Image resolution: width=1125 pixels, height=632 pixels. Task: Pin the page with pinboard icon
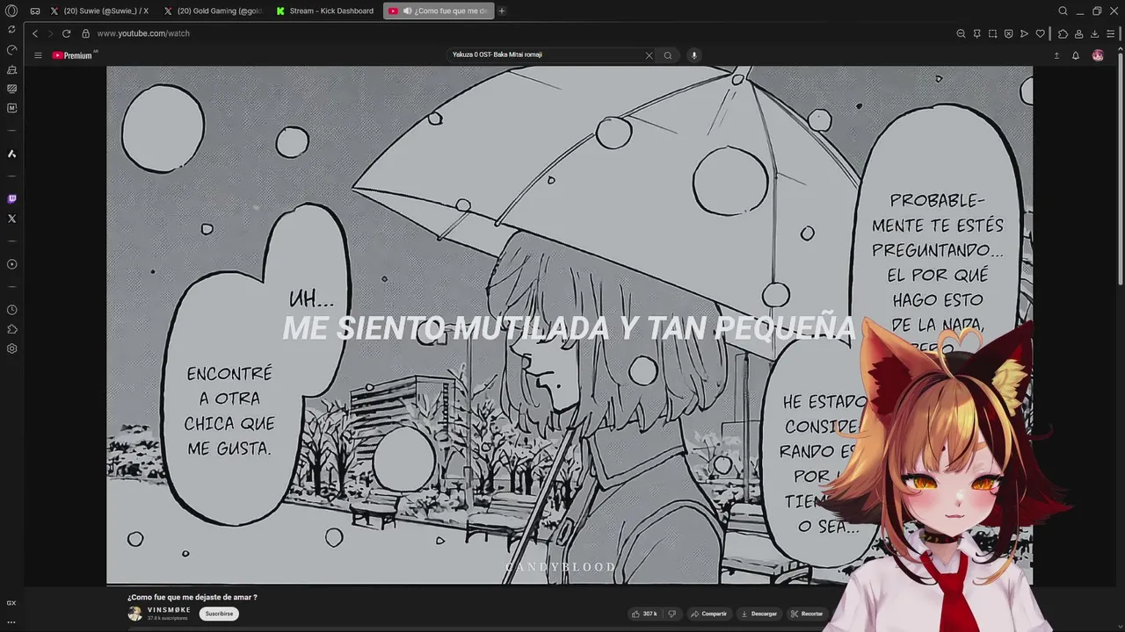(976, 33)
